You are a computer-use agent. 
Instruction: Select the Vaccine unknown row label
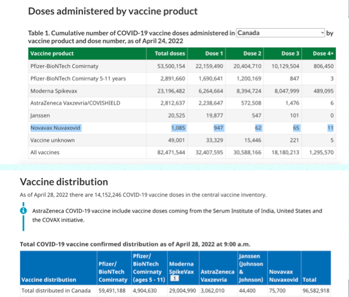point(53,140)
